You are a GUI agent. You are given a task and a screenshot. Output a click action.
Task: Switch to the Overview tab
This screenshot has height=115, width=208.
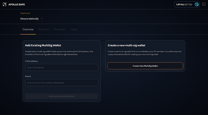[28, 29]
